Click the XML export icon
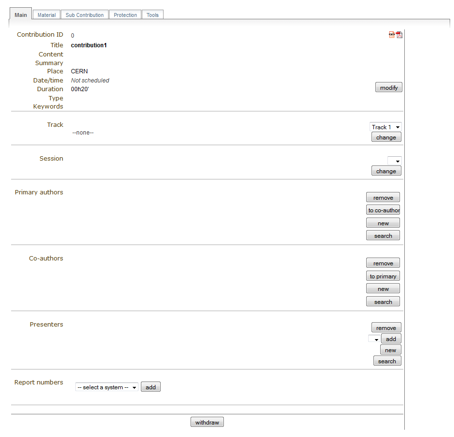This screenshot has height=437, width=454. 392,35
